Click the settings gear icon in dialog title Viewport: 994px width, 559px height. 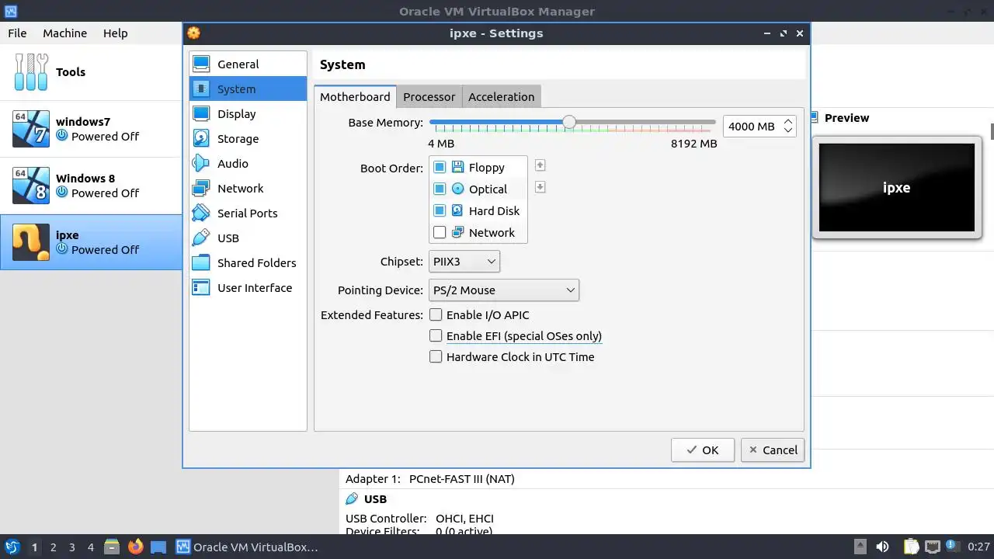click(193, 33)
